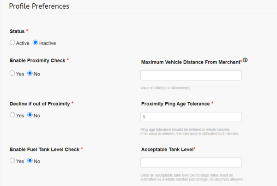The height and width of the screenshot is (186, 277).
Task: Click the Profile Preferences heading
Action: (x=39, y=6)
